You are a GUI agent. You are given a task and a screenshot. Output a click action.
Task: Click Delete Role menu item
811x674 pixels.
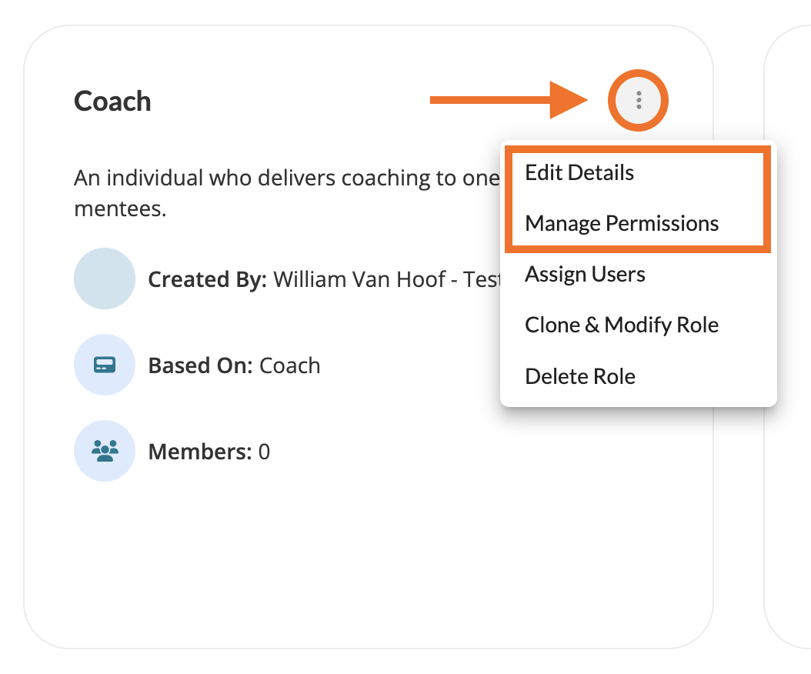click(x=580, y=376)
